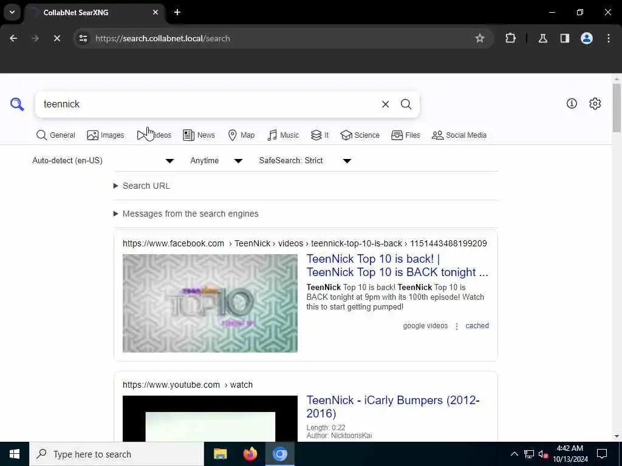
Task: Open SearXNG preferences gear
Action: click(595, 103)
